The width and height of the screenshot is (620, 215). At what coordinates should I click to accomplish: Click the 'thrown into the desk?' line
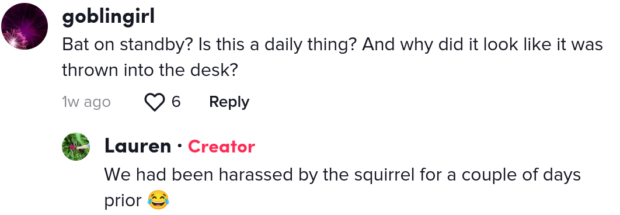click(149, 70)
